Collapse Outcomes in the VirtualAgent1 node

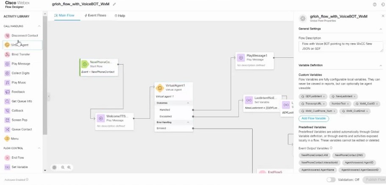(x=188, y=103)
